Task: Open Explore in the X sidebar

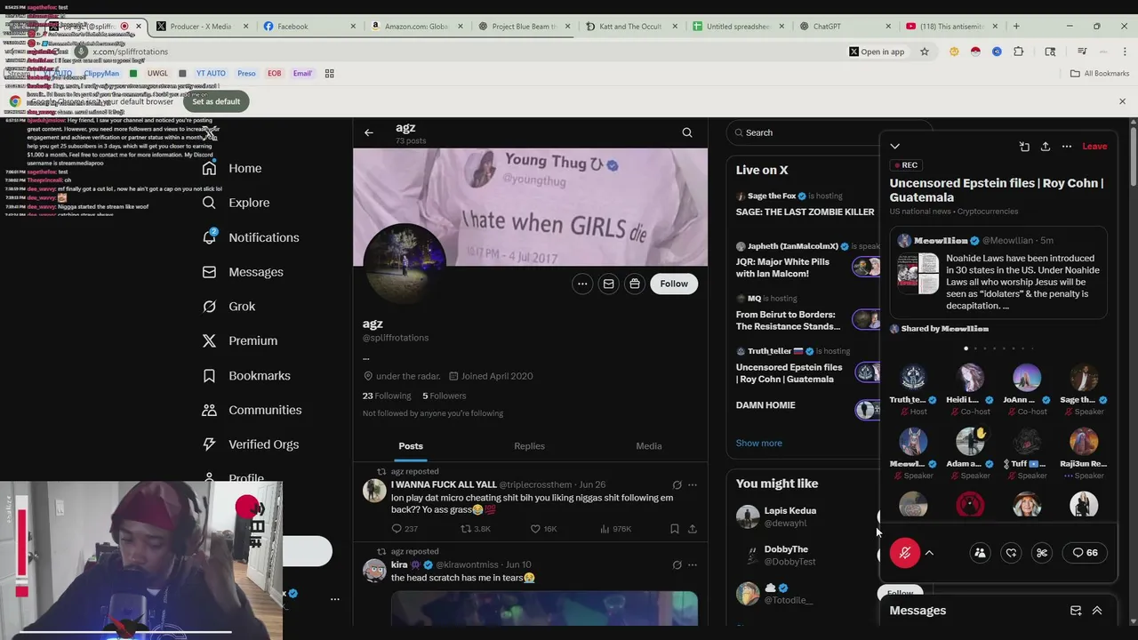Action: click(236, 203)
